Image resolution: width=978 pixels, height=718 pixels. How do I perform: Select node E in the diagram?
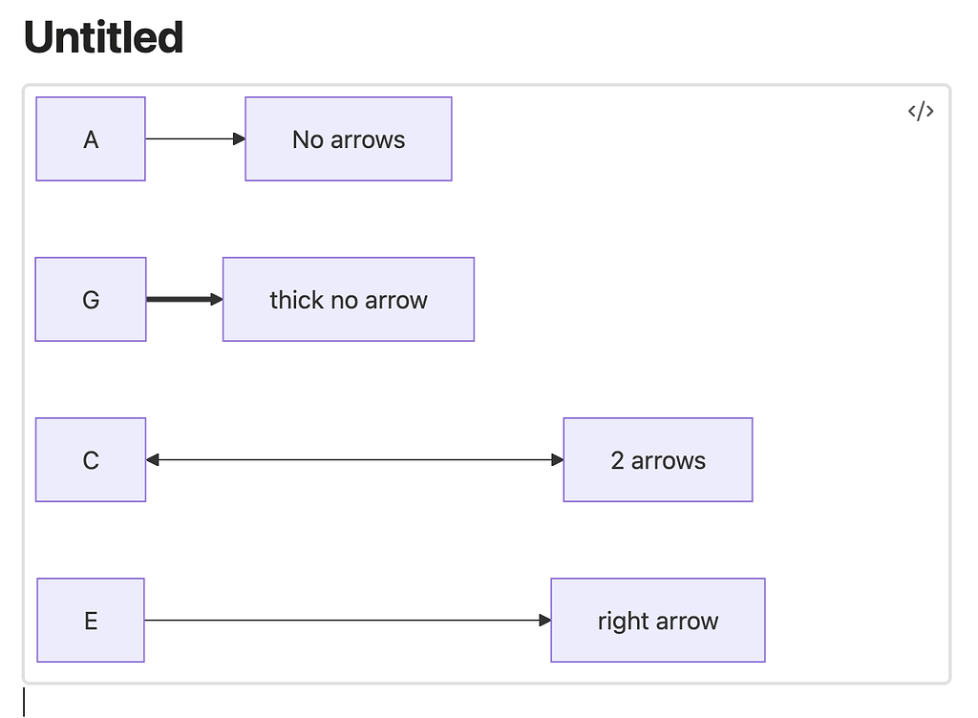pos(91,620)
